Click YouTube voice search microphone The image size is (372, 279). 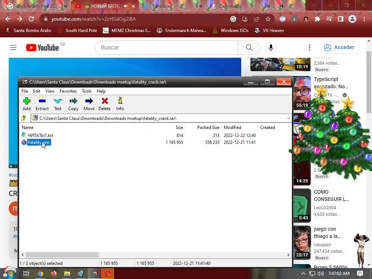coord(271,48)
